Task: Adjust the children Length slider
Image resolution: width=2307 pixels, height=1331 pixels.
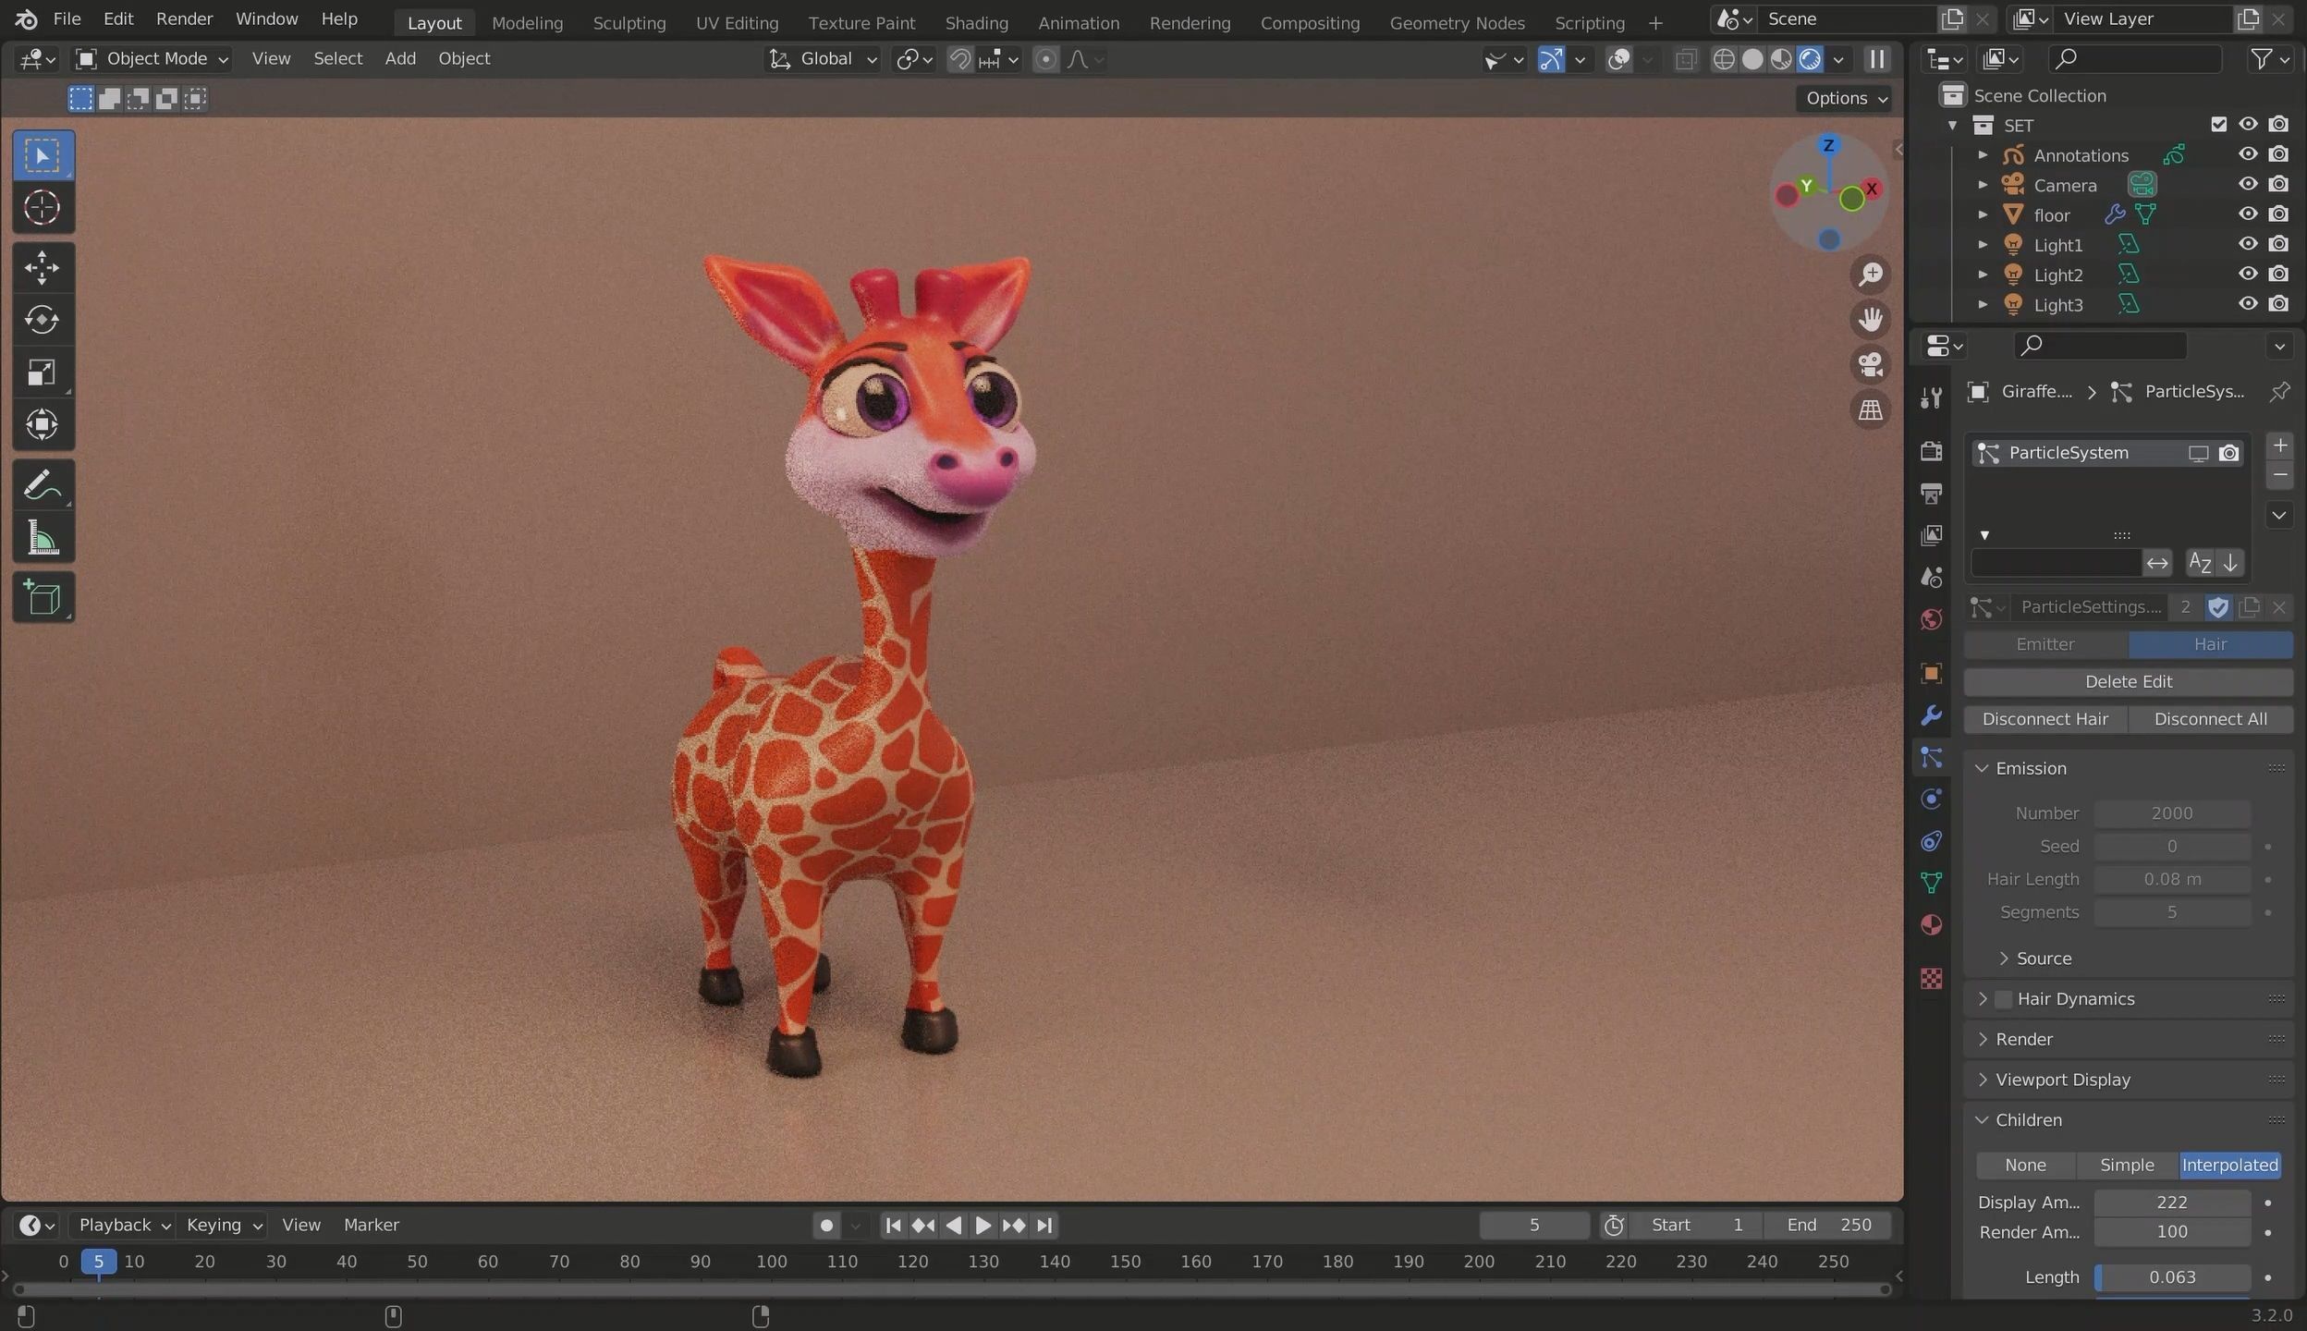Action: click(2172, 1277)
